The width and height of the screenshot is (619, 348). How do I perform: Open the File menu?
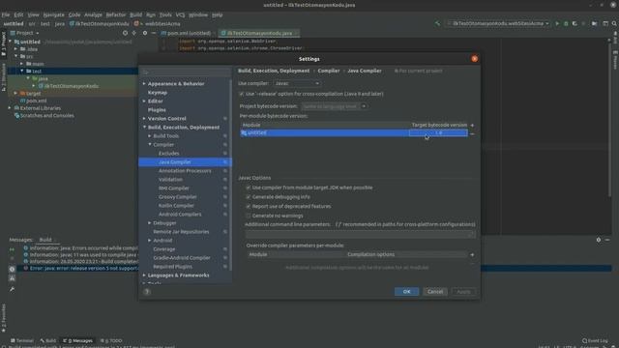tap(6, 14)
